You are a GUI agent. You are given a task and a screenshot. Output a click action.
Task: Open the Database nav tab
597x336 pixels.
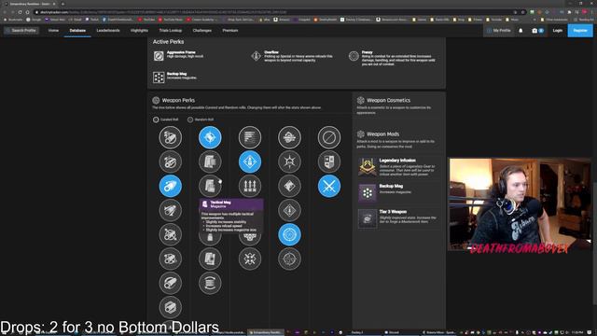click(x=77, y=31)
